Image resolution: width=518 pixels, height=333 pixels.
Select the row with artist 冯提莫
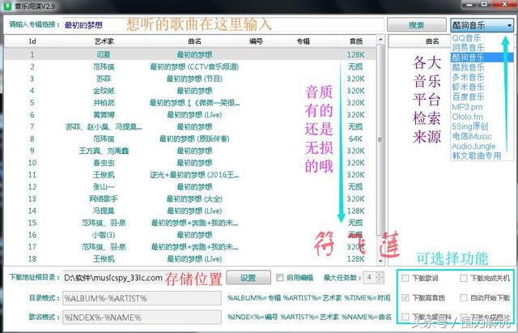[190, 211]
